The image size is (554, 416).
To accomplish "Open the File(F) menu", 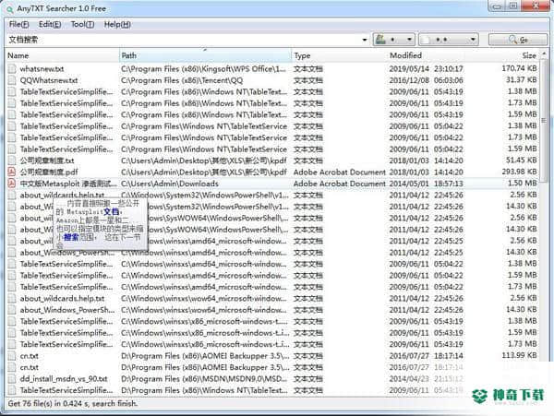I will 18,24.
